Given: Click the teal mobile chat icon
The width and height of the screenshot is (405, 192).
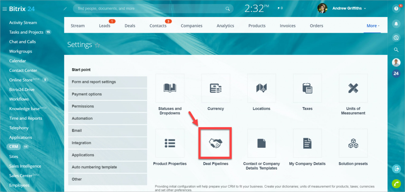Looking at the screenshot, I should pos(396,169).
